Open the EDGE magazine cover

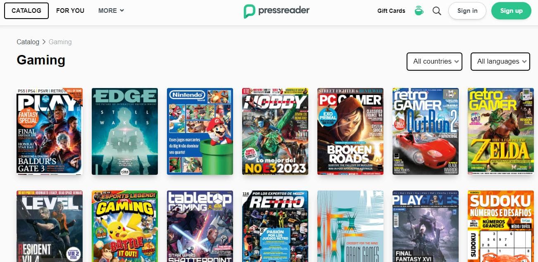(x=125, y=131)
